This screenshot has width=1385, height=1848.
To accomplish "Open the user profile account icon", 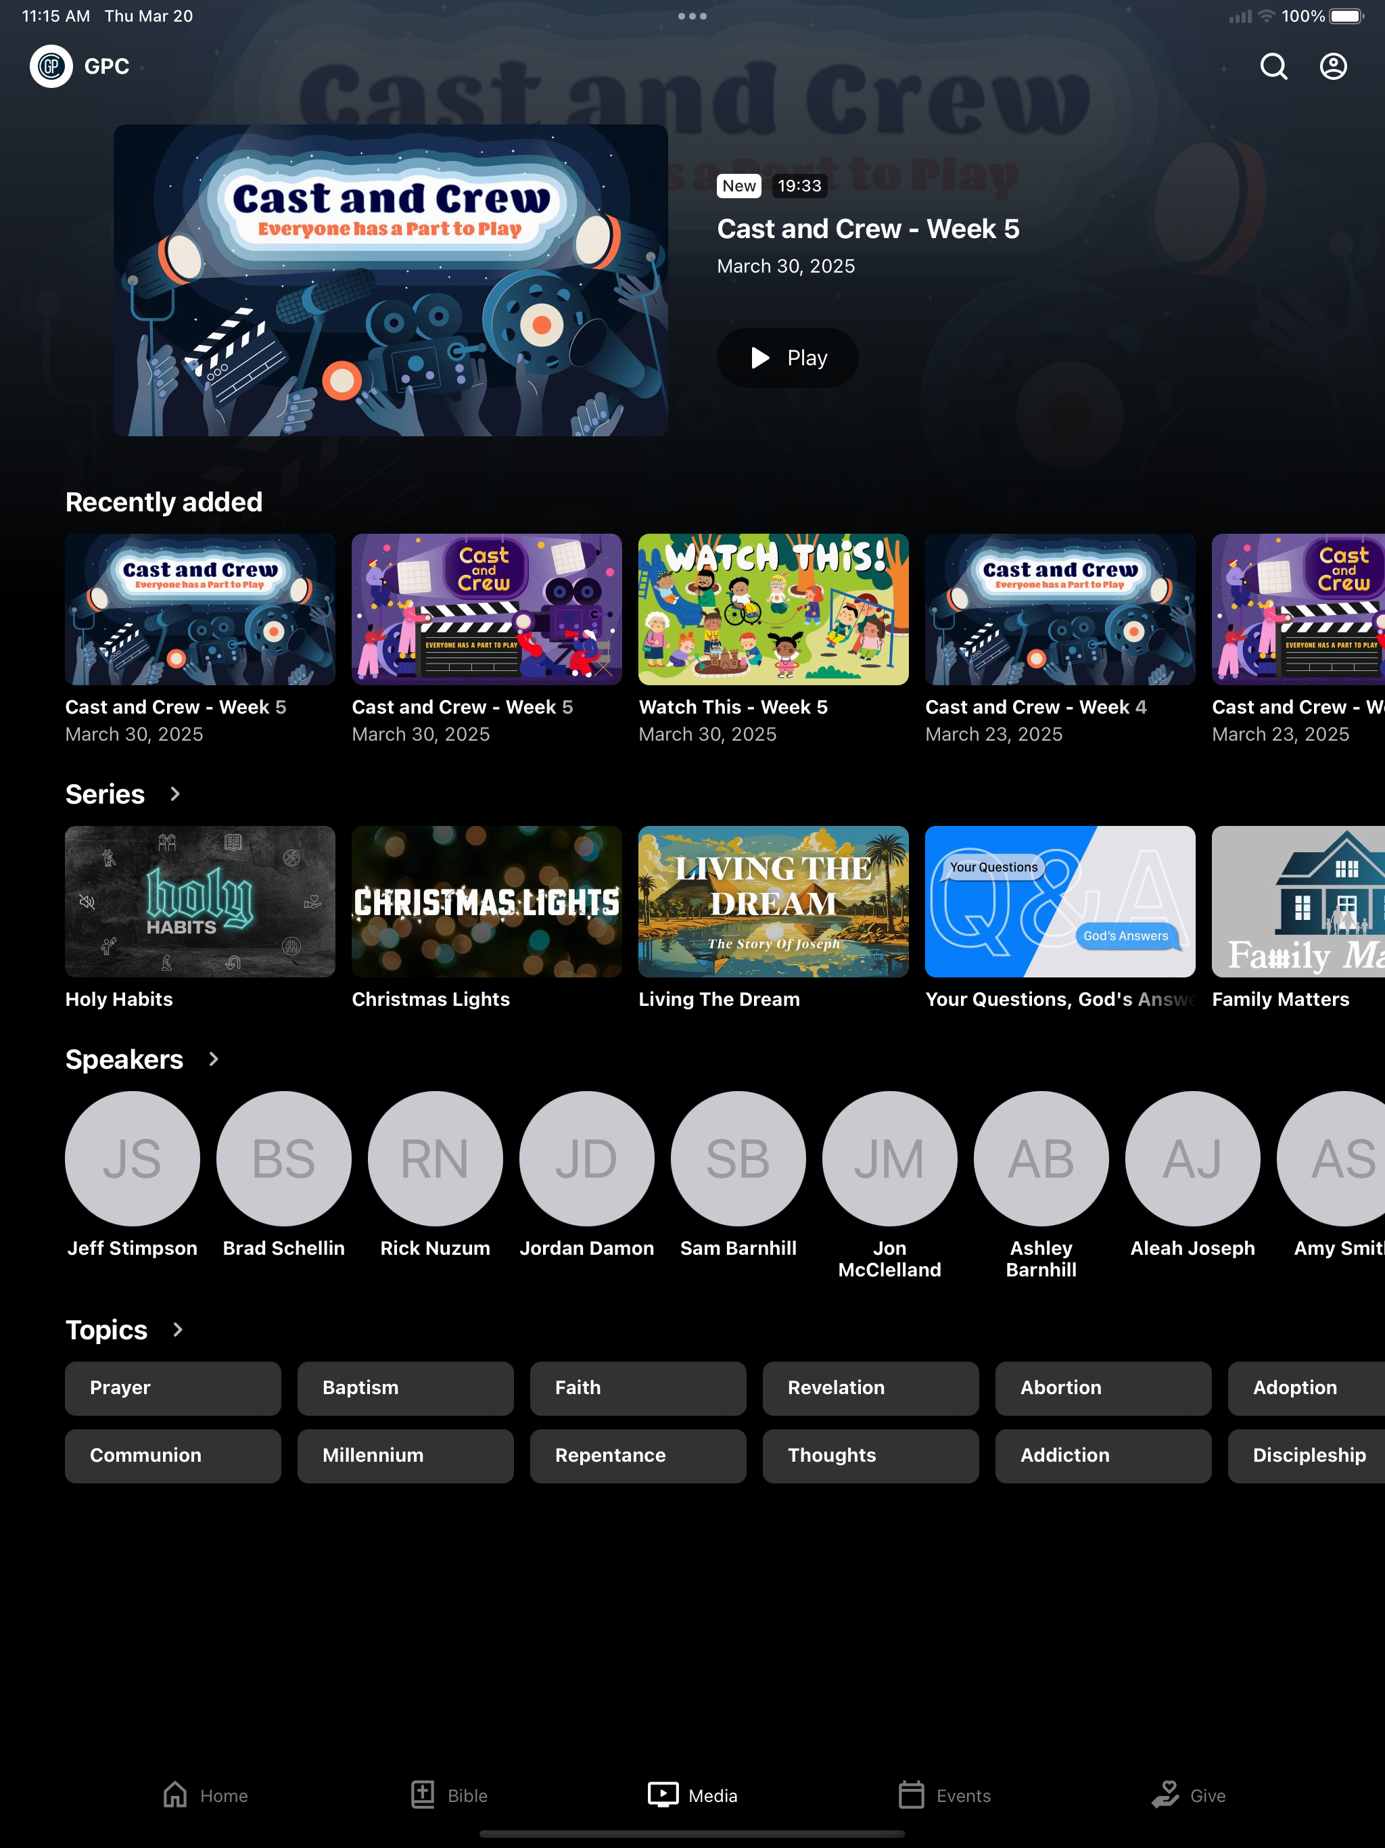I will [x=1332, y=66].
